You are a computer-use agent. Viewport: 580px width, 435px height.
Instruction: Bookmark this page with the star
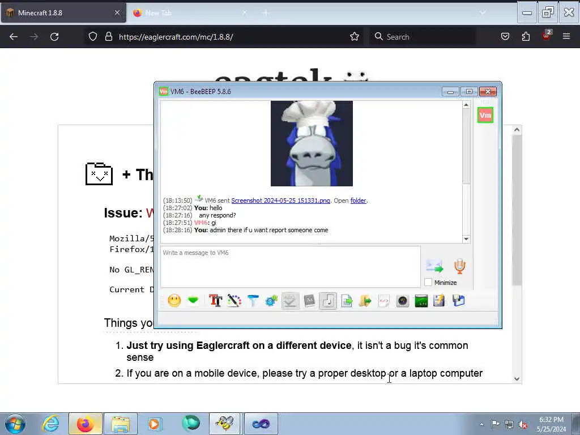coord(355,37)
